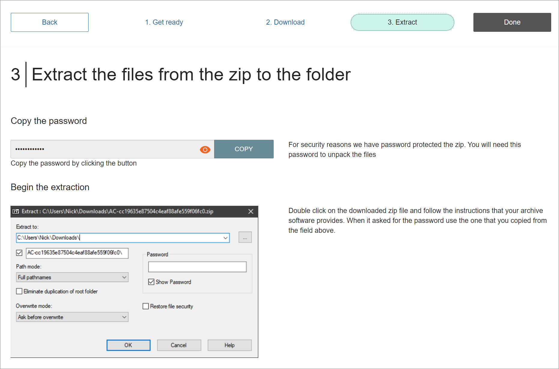Click the eye icon to reveal the password
Viewport: 559px width, 369px height.
205,149
